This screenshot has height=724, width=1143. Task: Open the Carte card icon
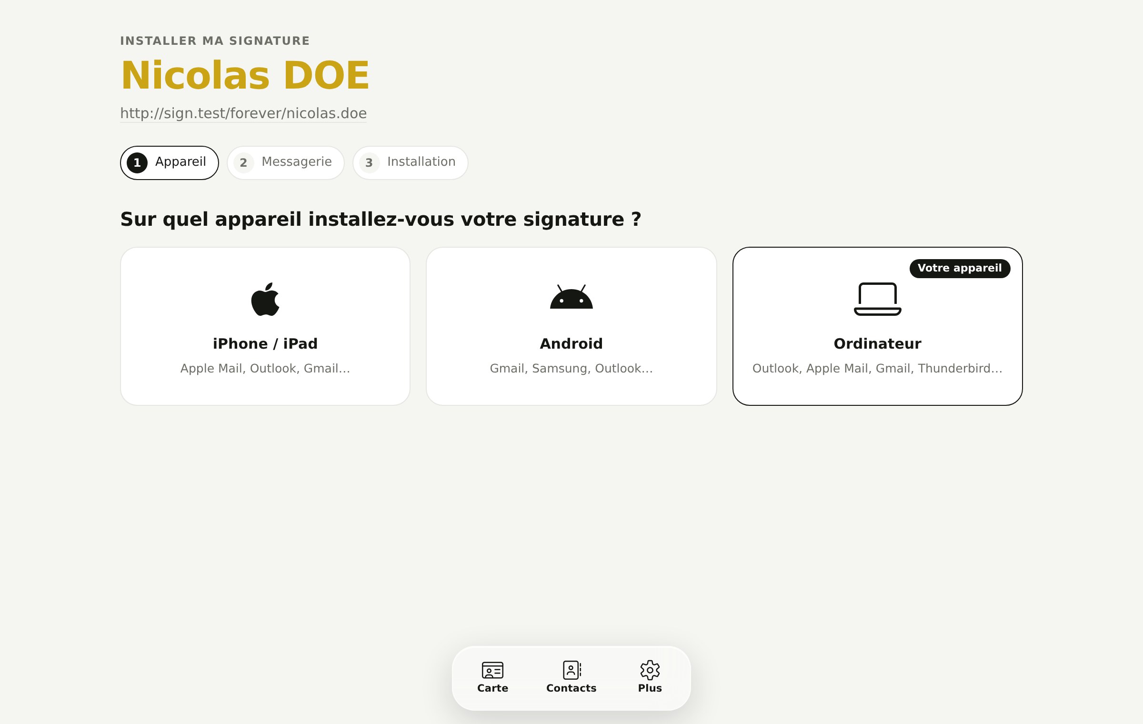492,670
